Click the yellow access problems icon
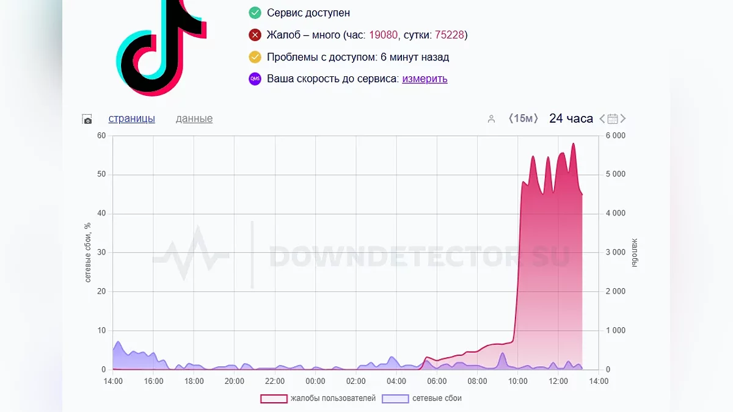 coord(255,57)
